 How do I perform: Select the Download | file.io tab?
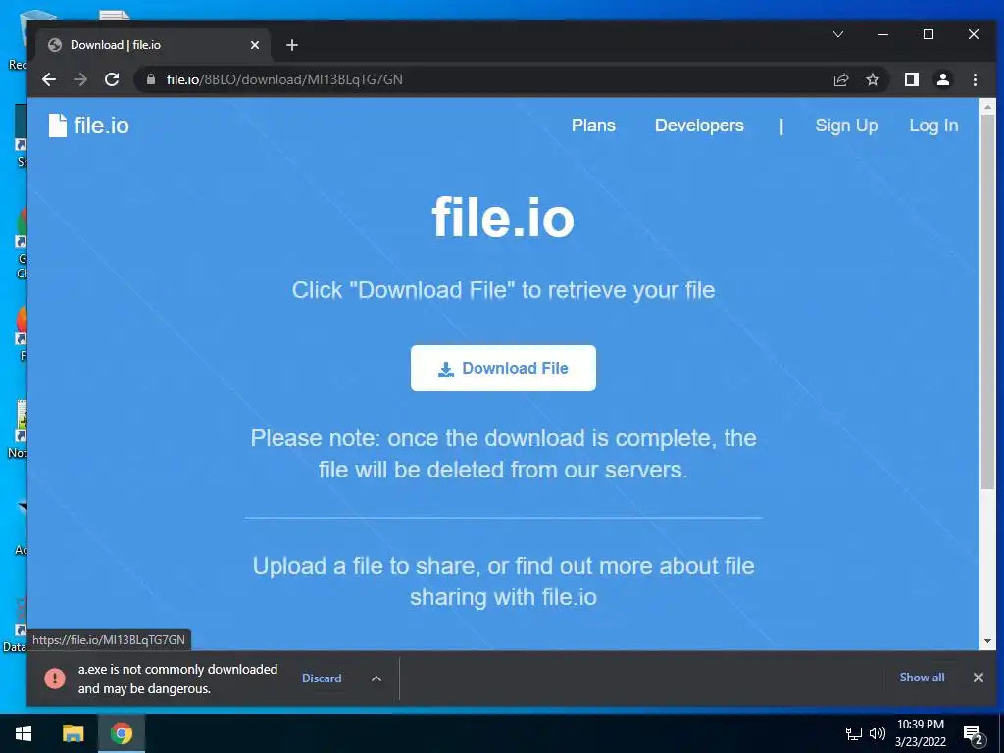click(x=152, y=45)
